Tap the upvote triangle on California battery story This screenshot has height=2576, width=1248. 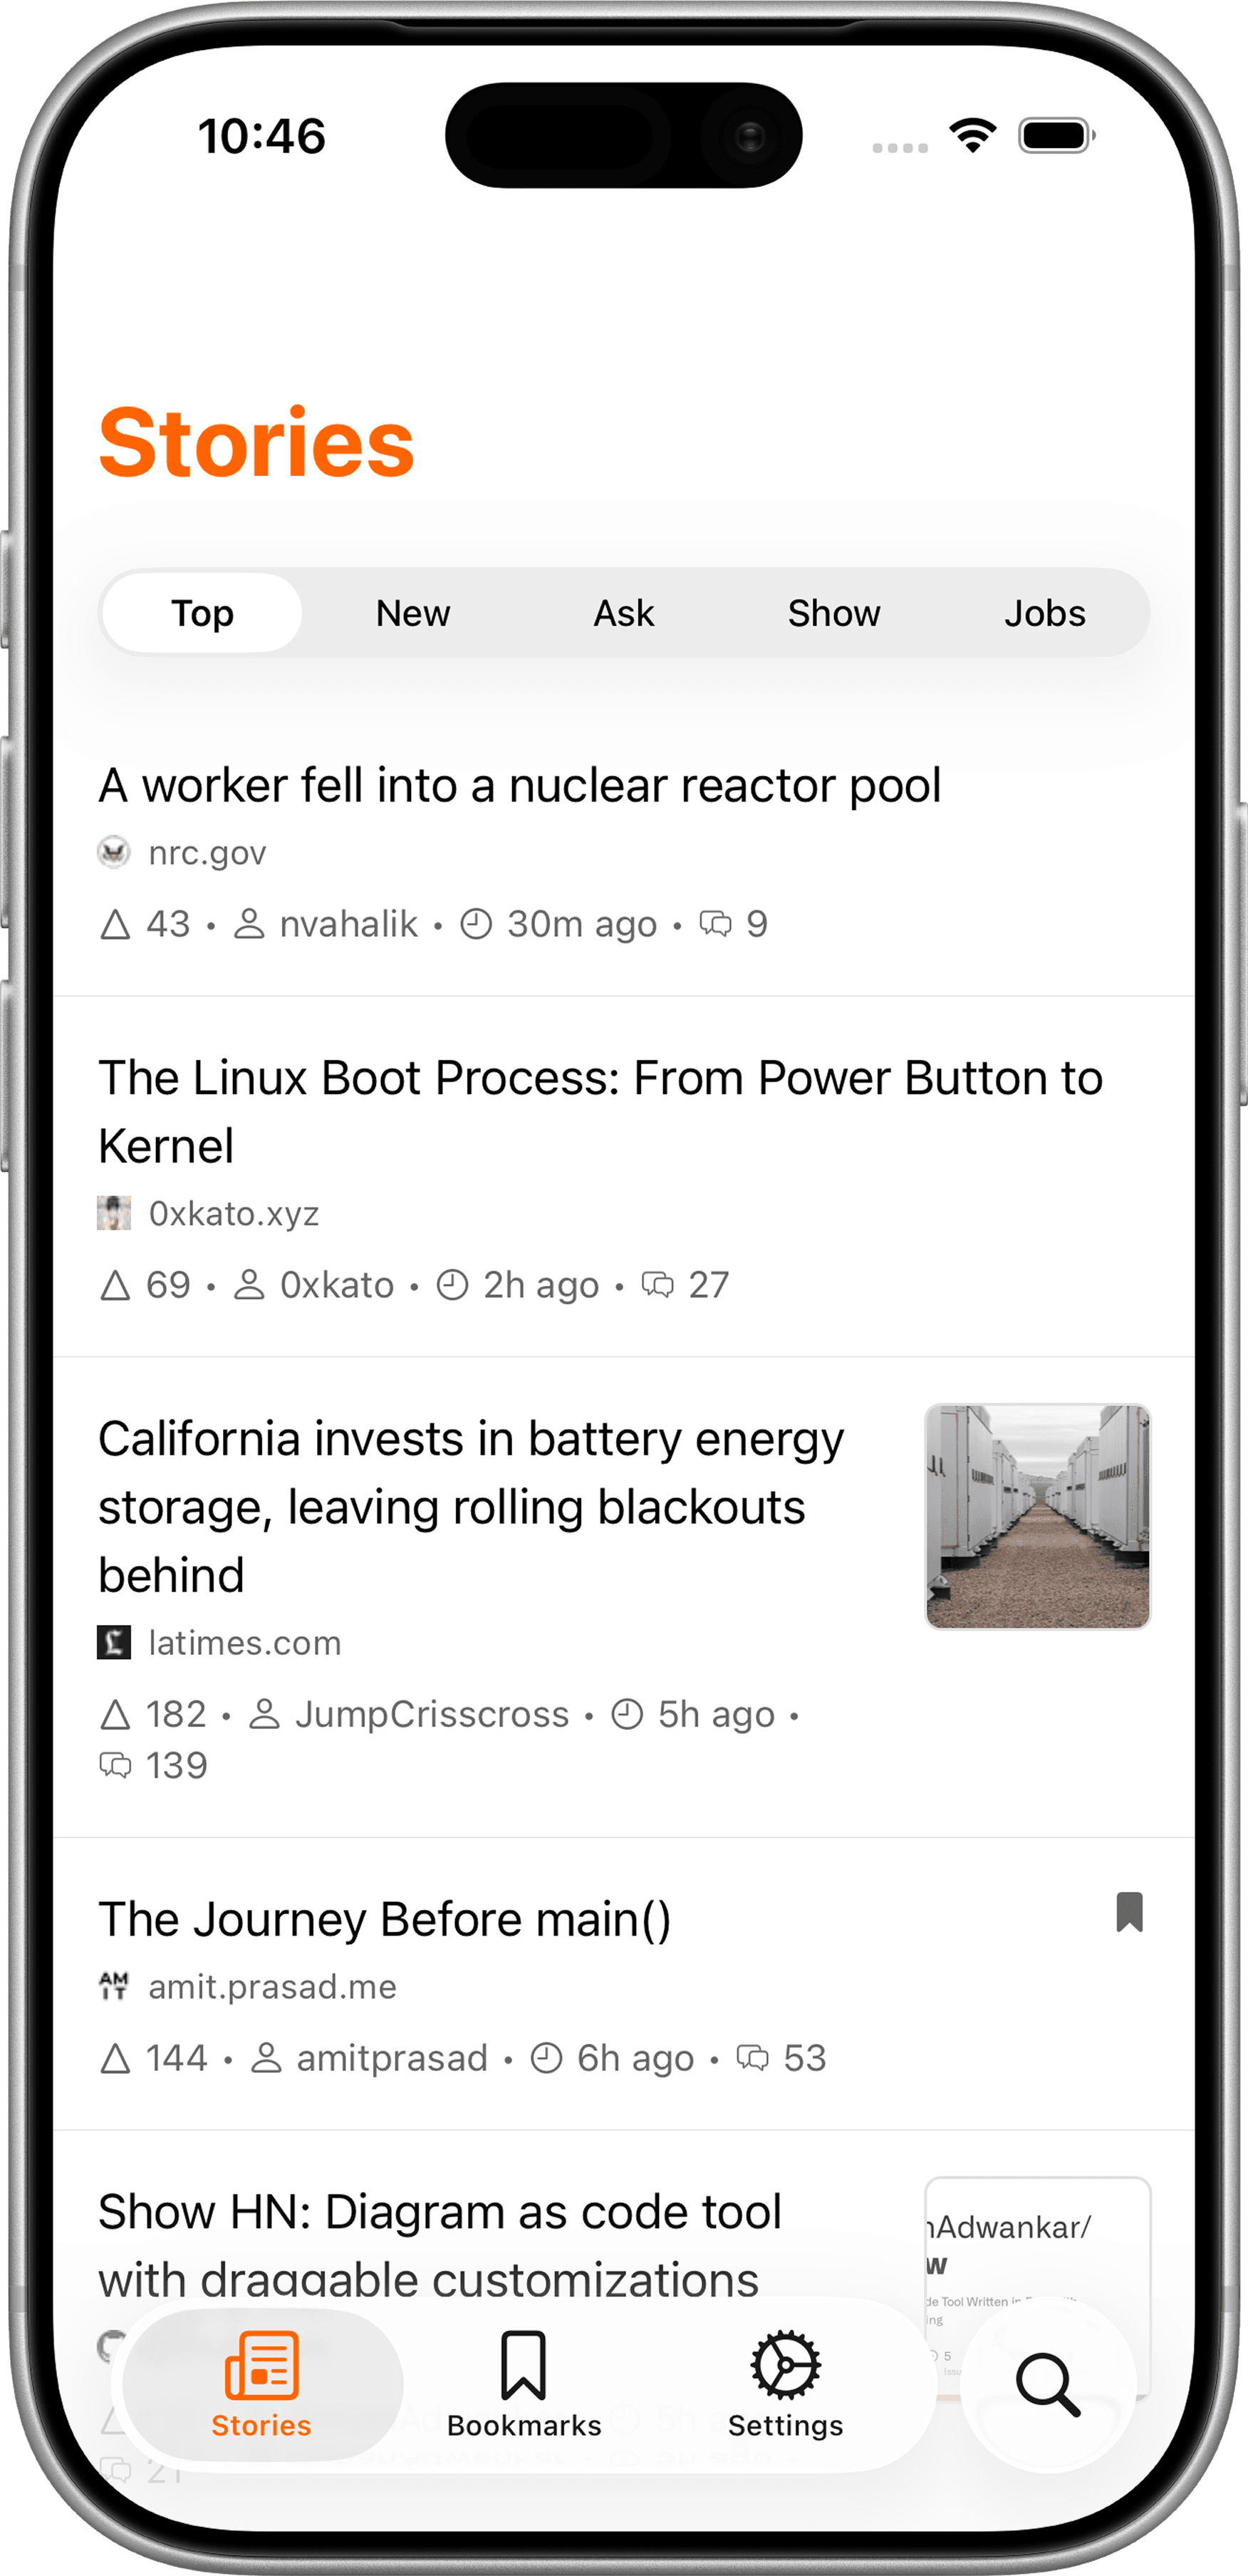(x=116, y=1715)
